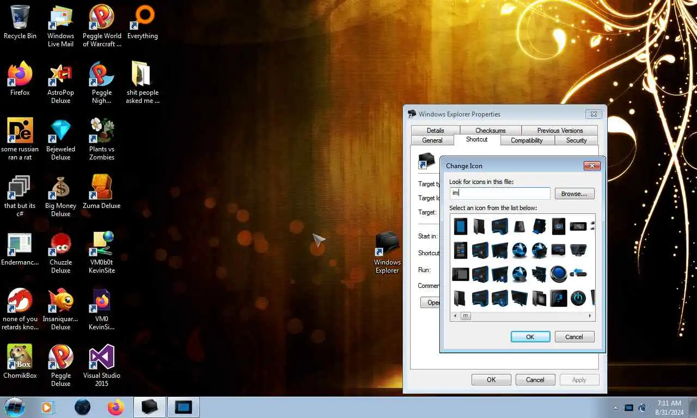Image resolution: width=697 pixels, height=418 pixels.
Task: Switch to the Details tab
Action: click(435, 131)
